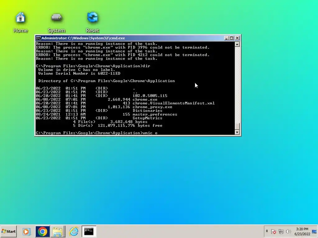Close the cmd.exe window
This screenshot has width=318, height=238.
[237, 38]
